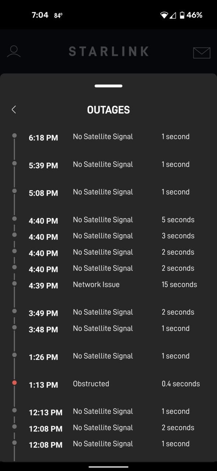
Task: Tap the back chevron beside OUTAGES
Action: (14, 109)
